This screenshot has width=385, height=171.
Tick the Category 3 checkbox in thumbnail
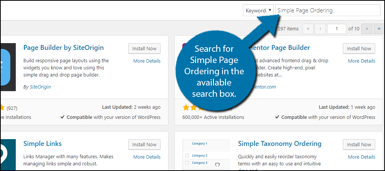pyautogui.click(x=186, y=163)
